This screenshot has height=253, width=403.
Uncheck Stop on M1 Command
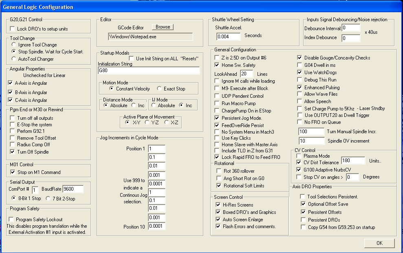pos(13,172)
